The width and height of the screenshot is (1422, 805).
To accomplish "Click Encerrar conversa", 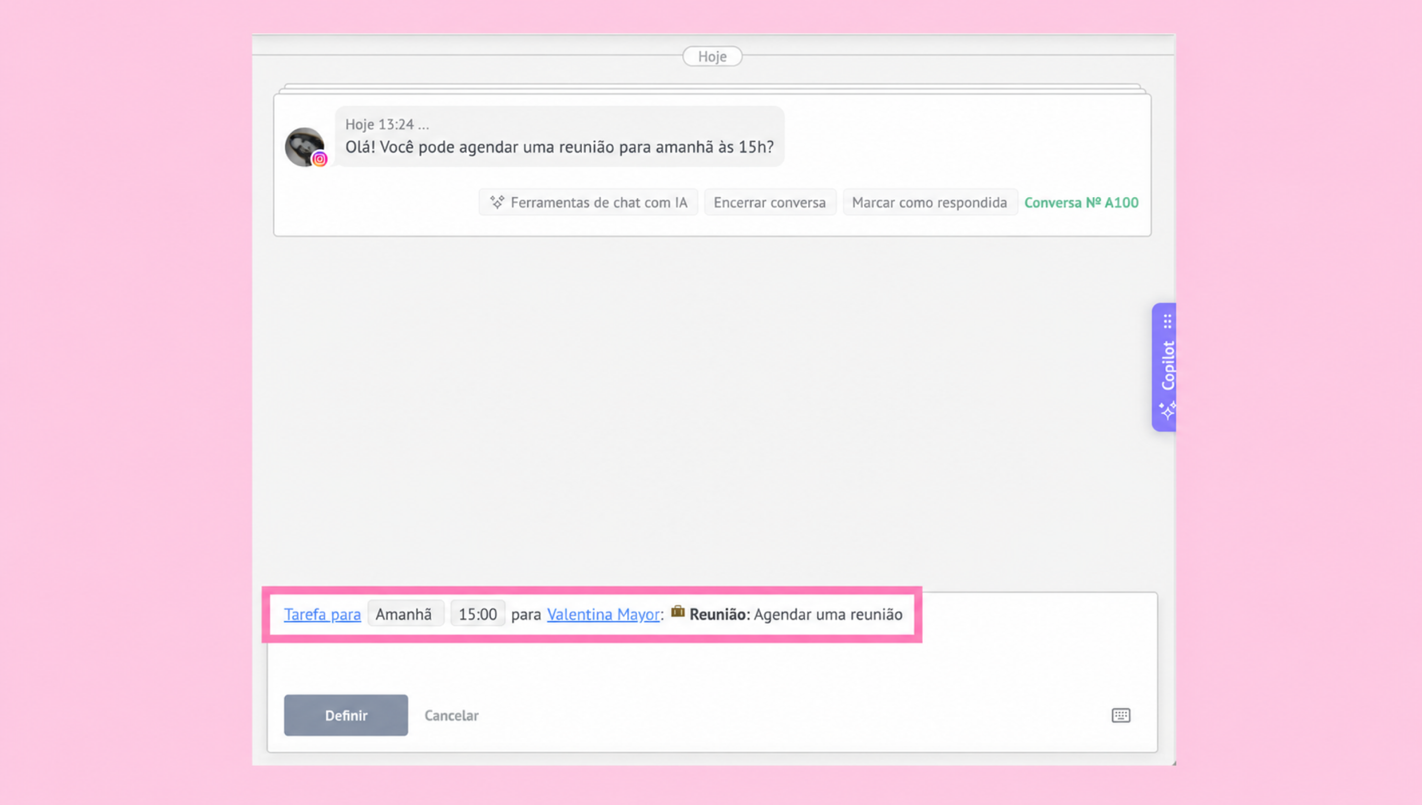I will (770, 202).
